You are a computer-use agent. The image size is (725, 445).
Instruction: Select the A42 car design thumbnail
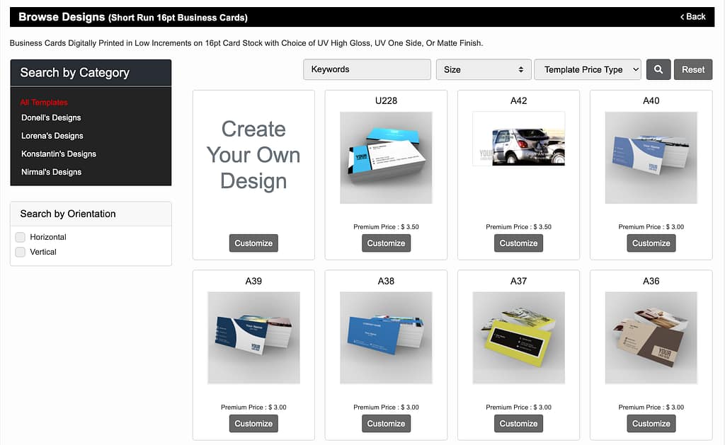click(518, 139)
